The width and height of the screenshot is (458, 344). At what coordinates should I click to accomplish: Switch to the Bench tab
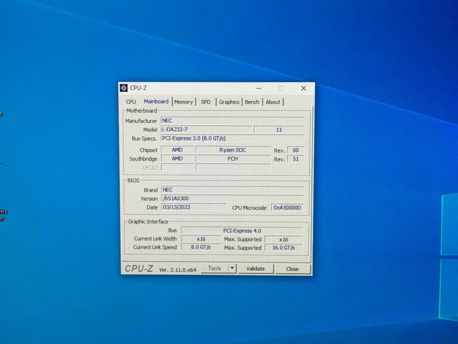[252, 102]
